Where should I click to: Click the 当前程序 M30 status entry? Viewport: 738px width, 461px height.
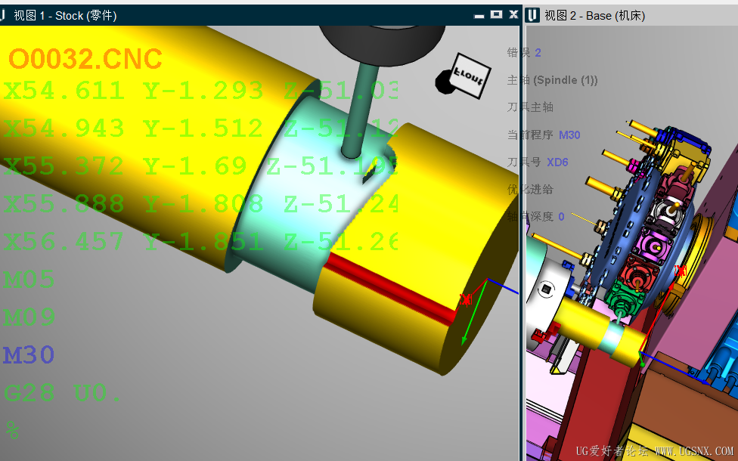[544, 135]
